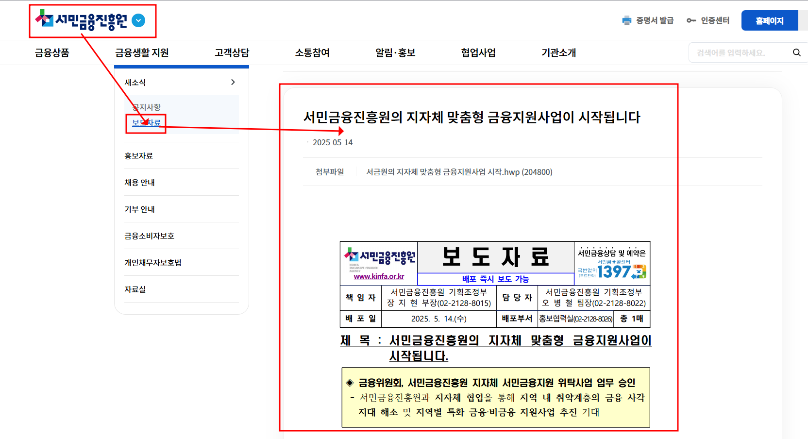Download the attached 서금원의 지자체 맞춤형 hwp file
Image resolution: width=808 pixels, height=439 pixels.
[x=459, y=172]
